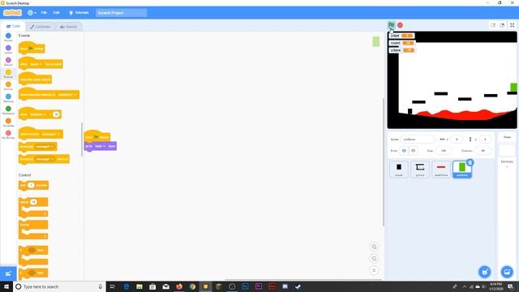Zoom out on the code workspace

pyautogui.click(x=374, y=259)
